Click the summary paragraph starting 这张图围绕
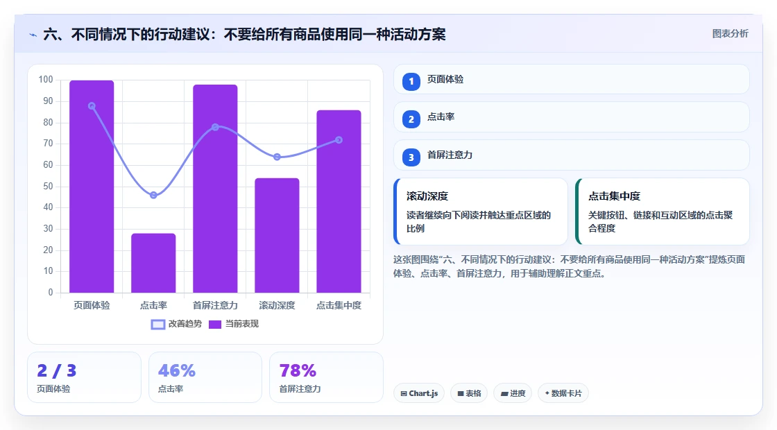 point(569,266)
